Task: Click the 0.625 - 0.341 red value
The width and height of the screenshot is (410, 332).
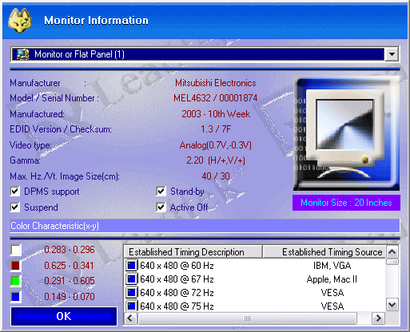Action: 69,266
